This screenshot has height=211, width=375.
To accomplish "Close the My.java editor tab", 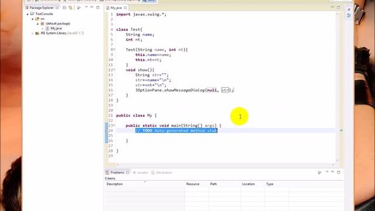I will (125, 8).
